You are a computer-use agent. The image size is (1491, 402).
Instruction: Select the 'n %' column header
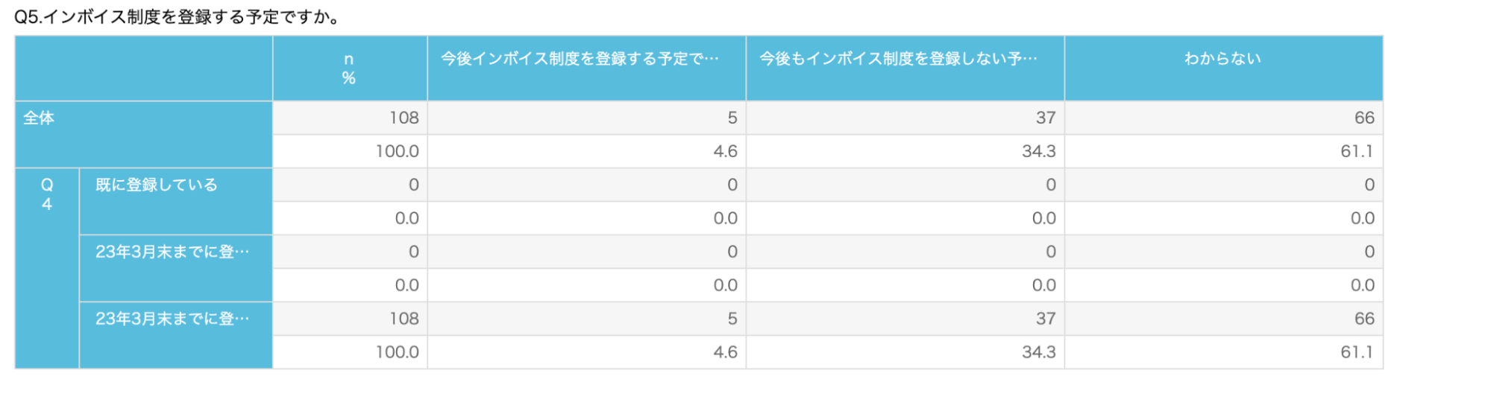349,68
